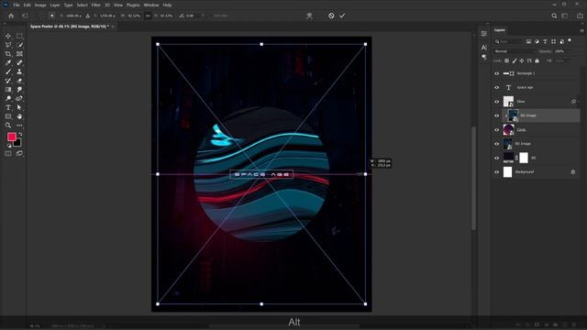Filter layers by pixel layer icon
587x330 pixels.
point(528,41)
